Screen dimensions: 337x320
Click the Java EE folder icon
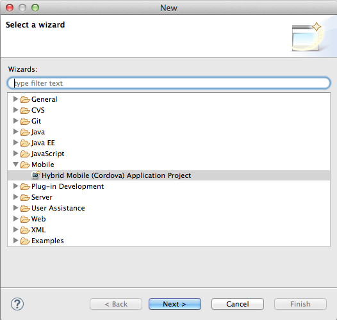point(25,143)
